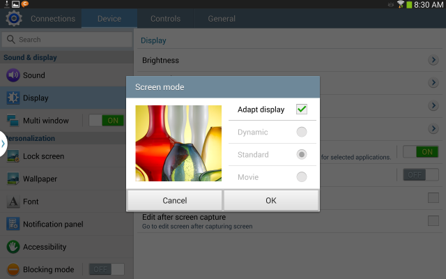
Task: Select the Display brightness icon
Action: pyautogui.click(x=13, y=98)
